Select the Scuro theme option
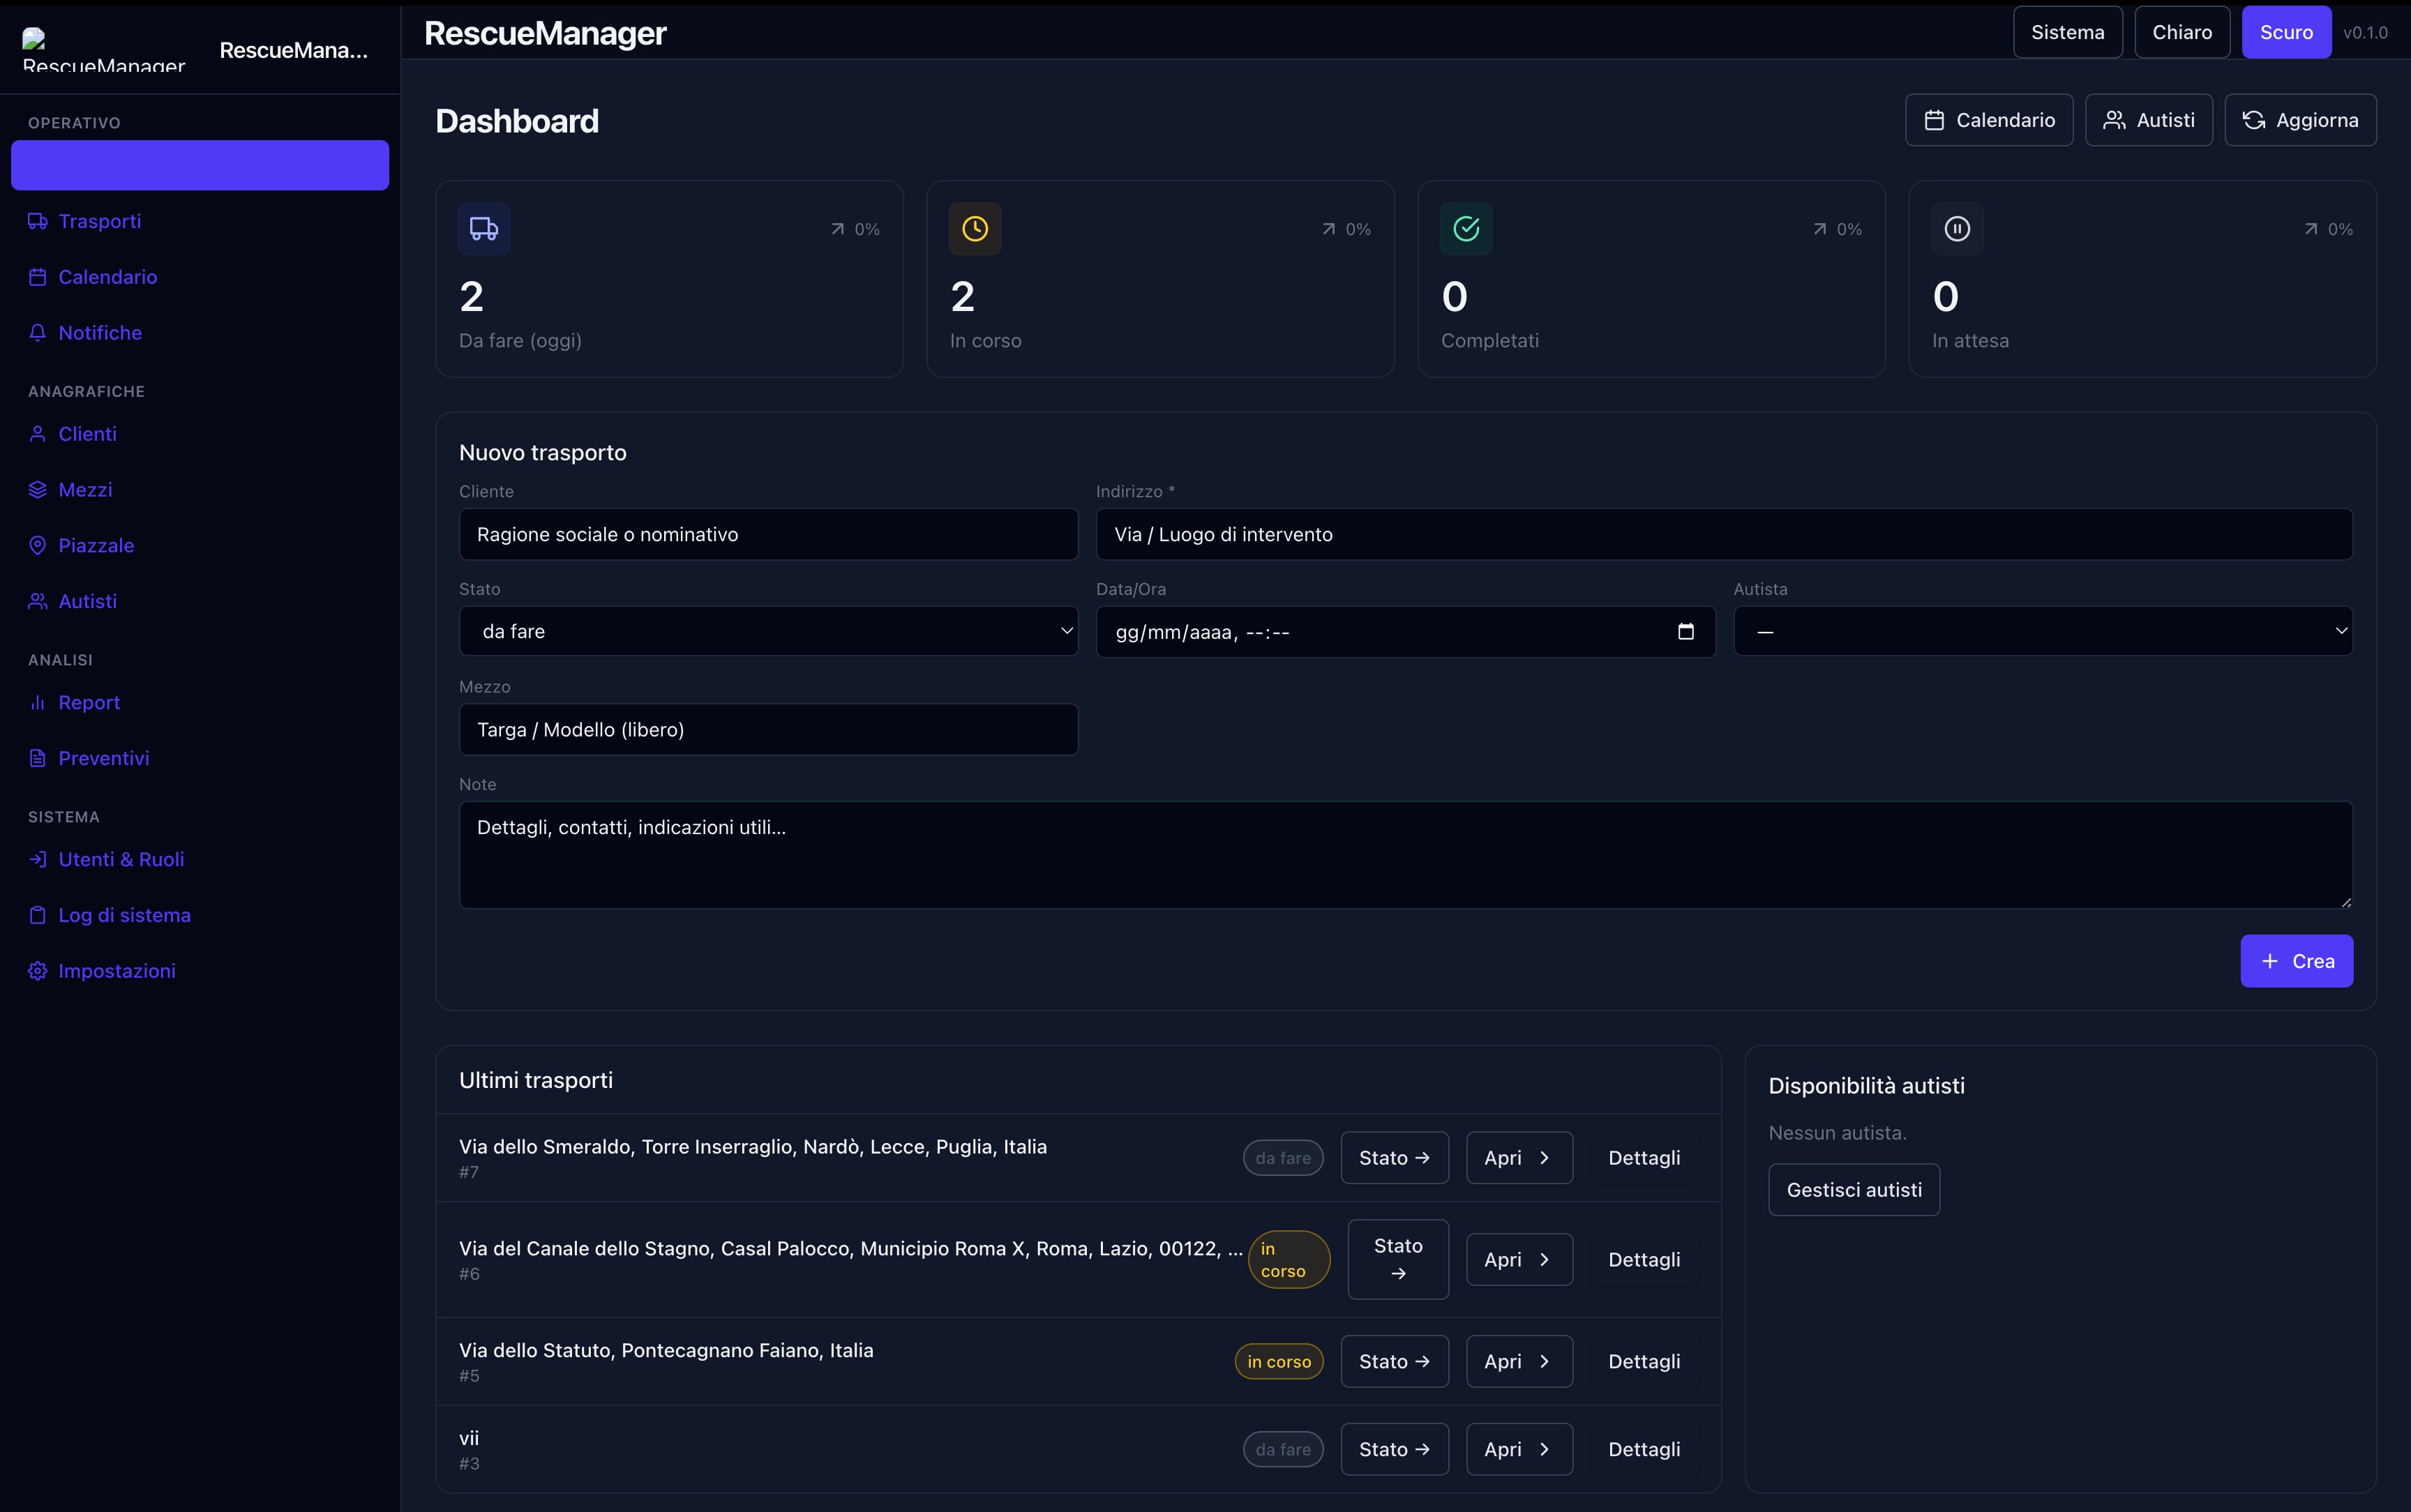This screenshot has width=2411, height=1512. [x=2285, y=32]
